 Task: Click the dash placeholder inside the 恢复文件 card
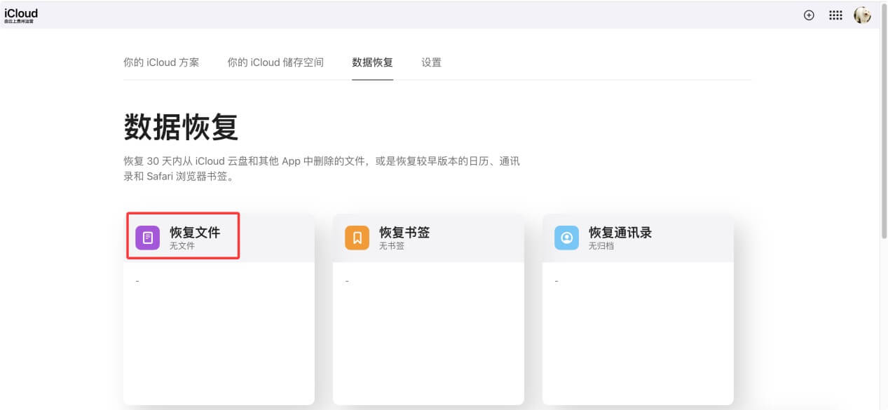137,280
